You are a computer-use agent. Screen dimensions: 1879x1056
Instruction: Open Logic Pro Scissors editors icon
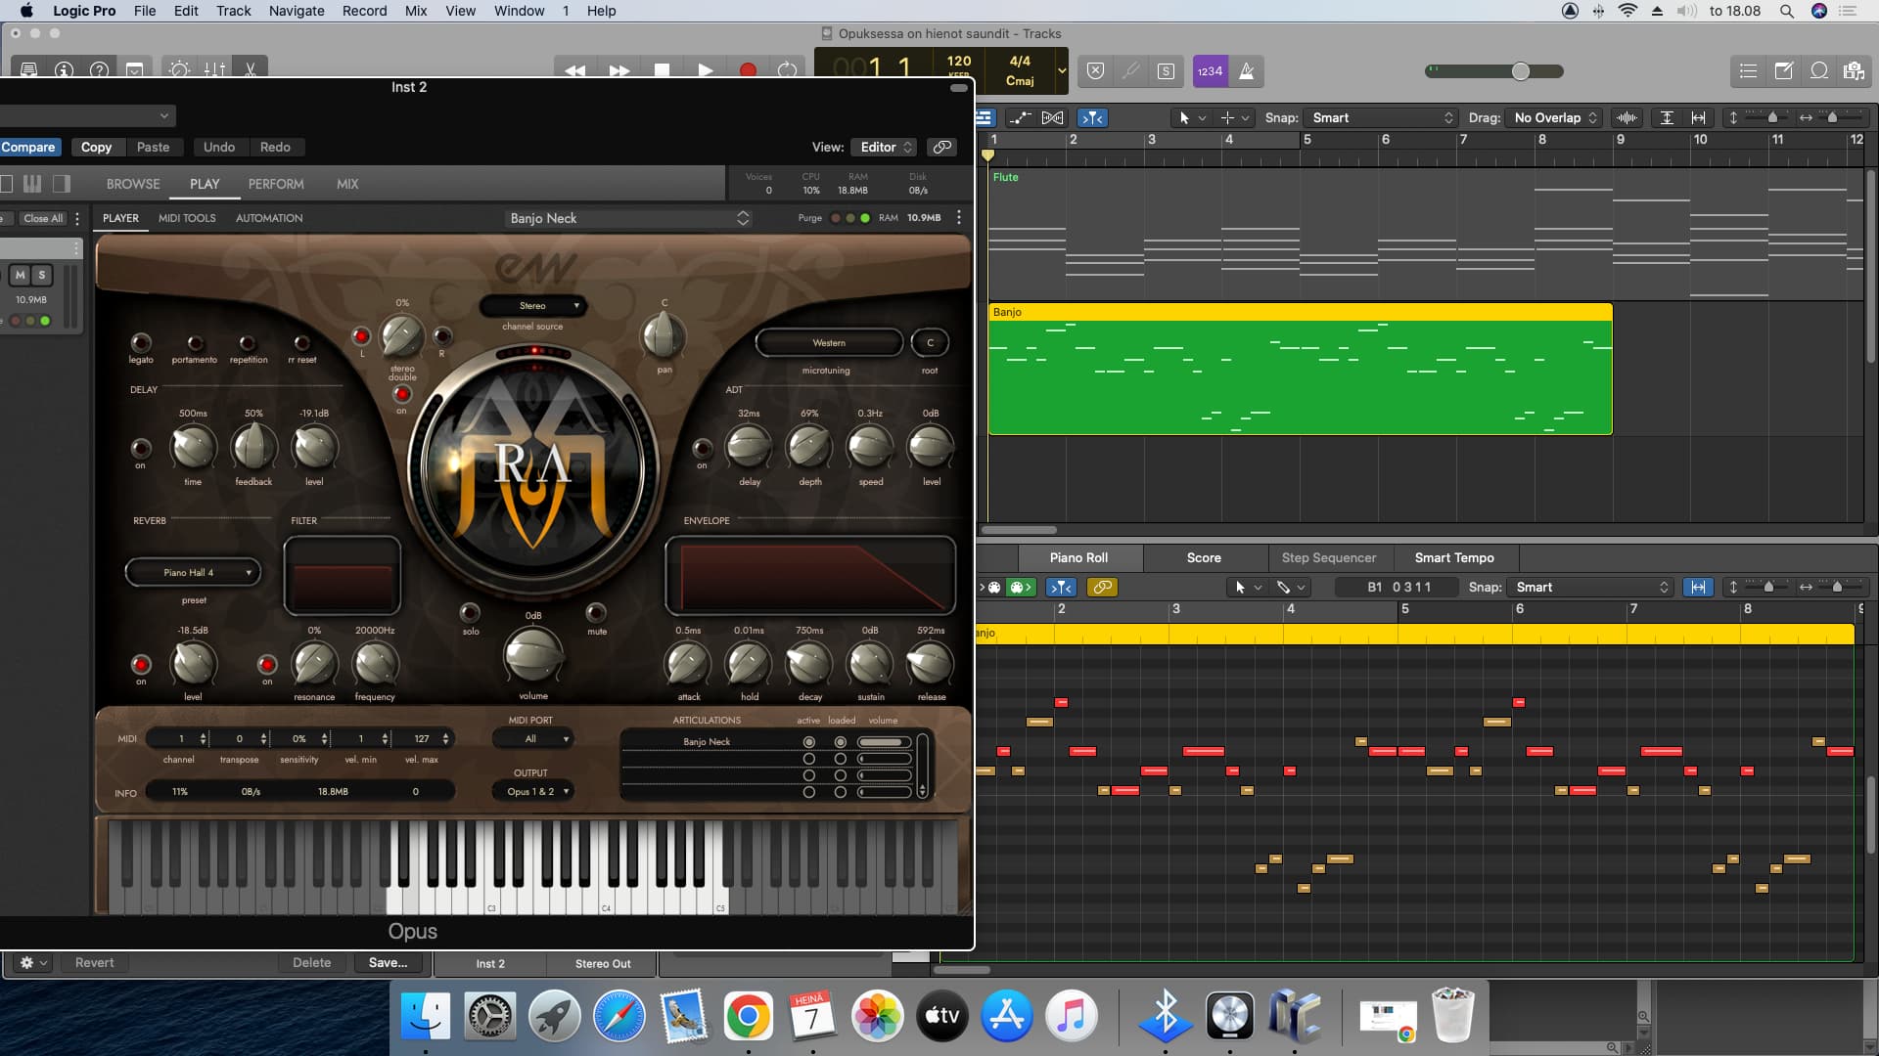click(x=250, y=69)
